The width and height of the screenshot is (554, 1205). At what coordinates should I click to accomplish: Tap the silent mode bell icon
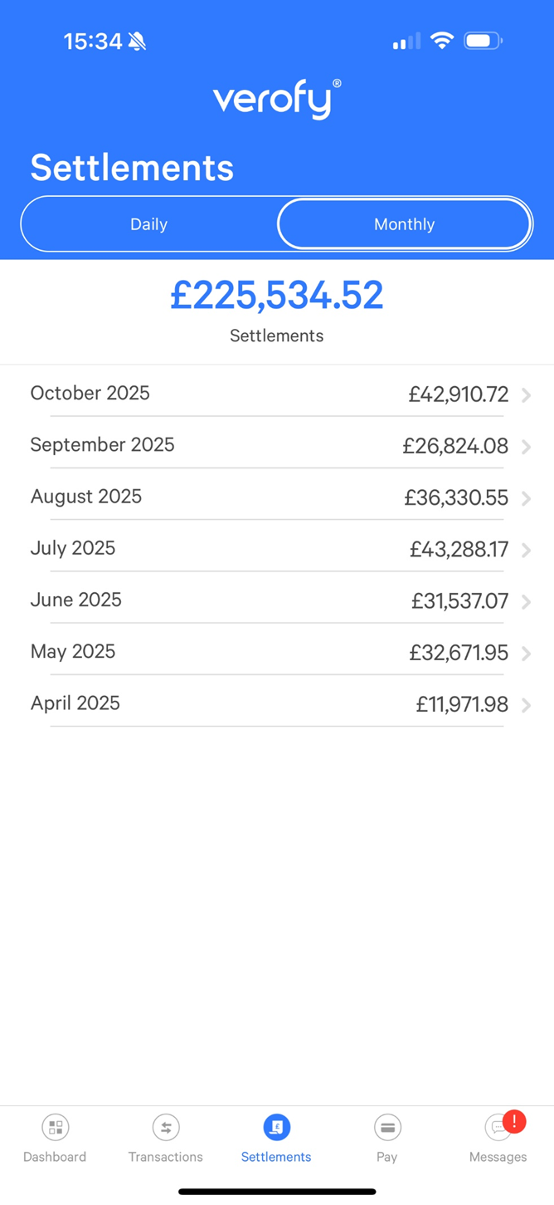[x=138, y=42]
